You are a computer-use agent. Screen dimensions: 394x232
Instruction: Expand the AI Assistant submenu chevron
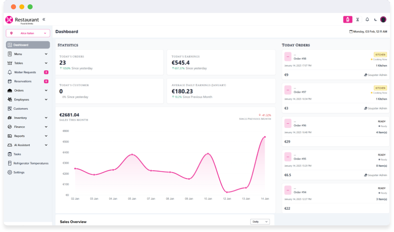pyautogui.click(x=46, y=145)
